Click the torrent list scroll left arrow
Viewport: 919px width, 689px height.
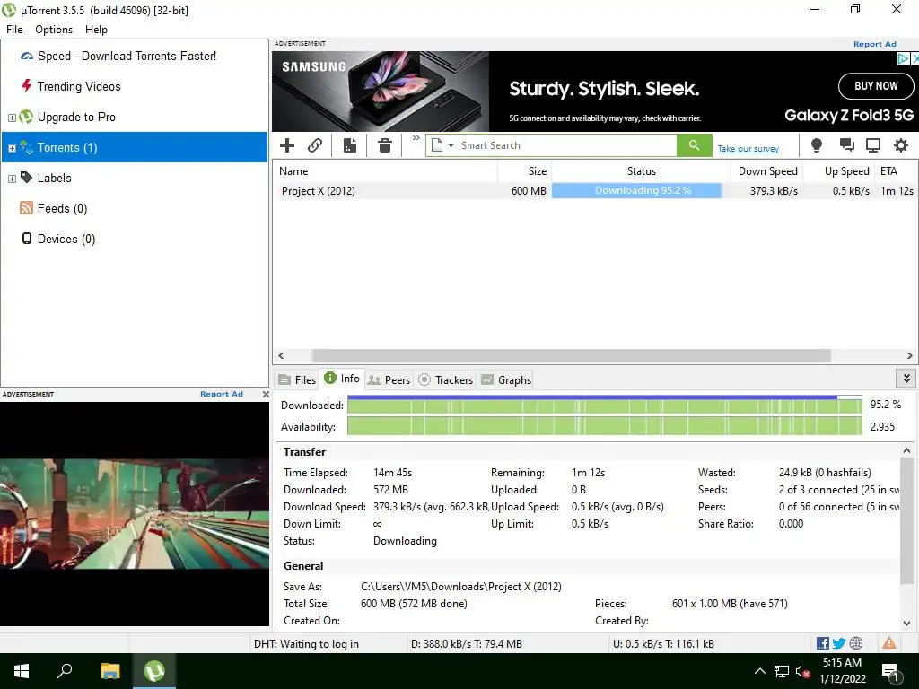pos(281,355)
